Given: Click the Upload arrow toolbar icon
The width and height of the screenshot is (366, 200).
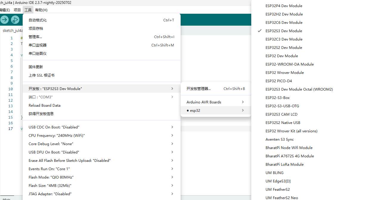Looking at the screenshot, I should click(x=4, y=20).
